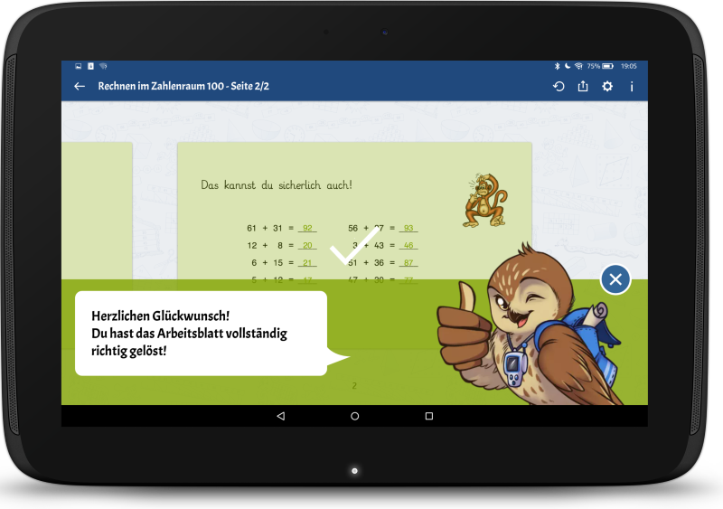Tap the previous worksheet page on the left
The width and height of the screenshot is (723, 509).
[x=97, y=211]
